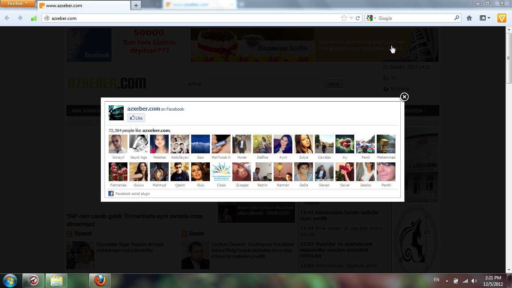Click the network signal tray icon
This screenshot has height=288, width=512.
[x=465, y=280]
